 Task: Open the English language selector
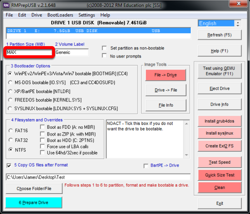[x=216, y=23]
